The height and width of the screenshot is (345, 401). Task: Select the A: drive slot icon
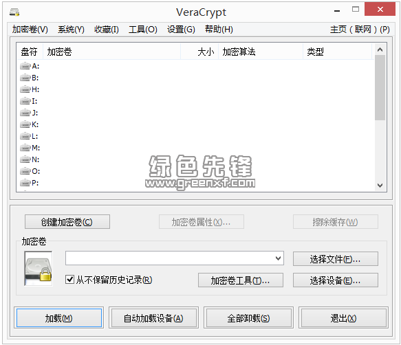pos(25,66)
